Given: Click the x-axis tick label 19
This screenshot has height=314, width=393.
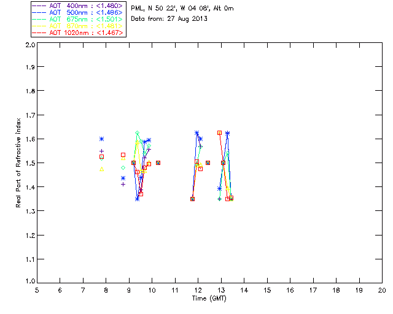Looking at the screenshot, I should tap(359, 290).
